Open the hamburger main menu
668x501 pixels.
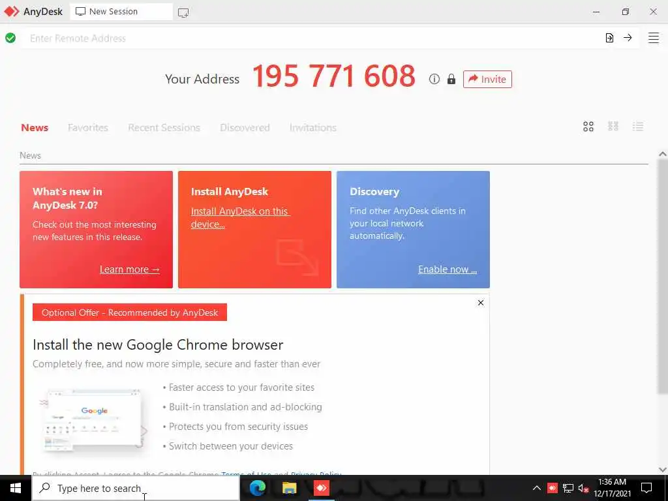pos(654,38)
